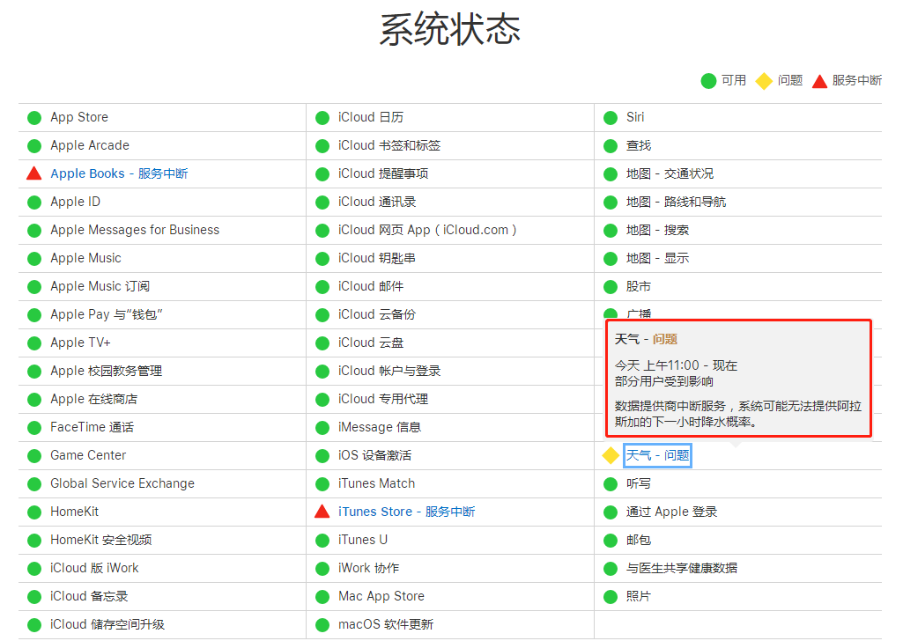Click the iCloud 云备份 entry

tap(377, 314)
